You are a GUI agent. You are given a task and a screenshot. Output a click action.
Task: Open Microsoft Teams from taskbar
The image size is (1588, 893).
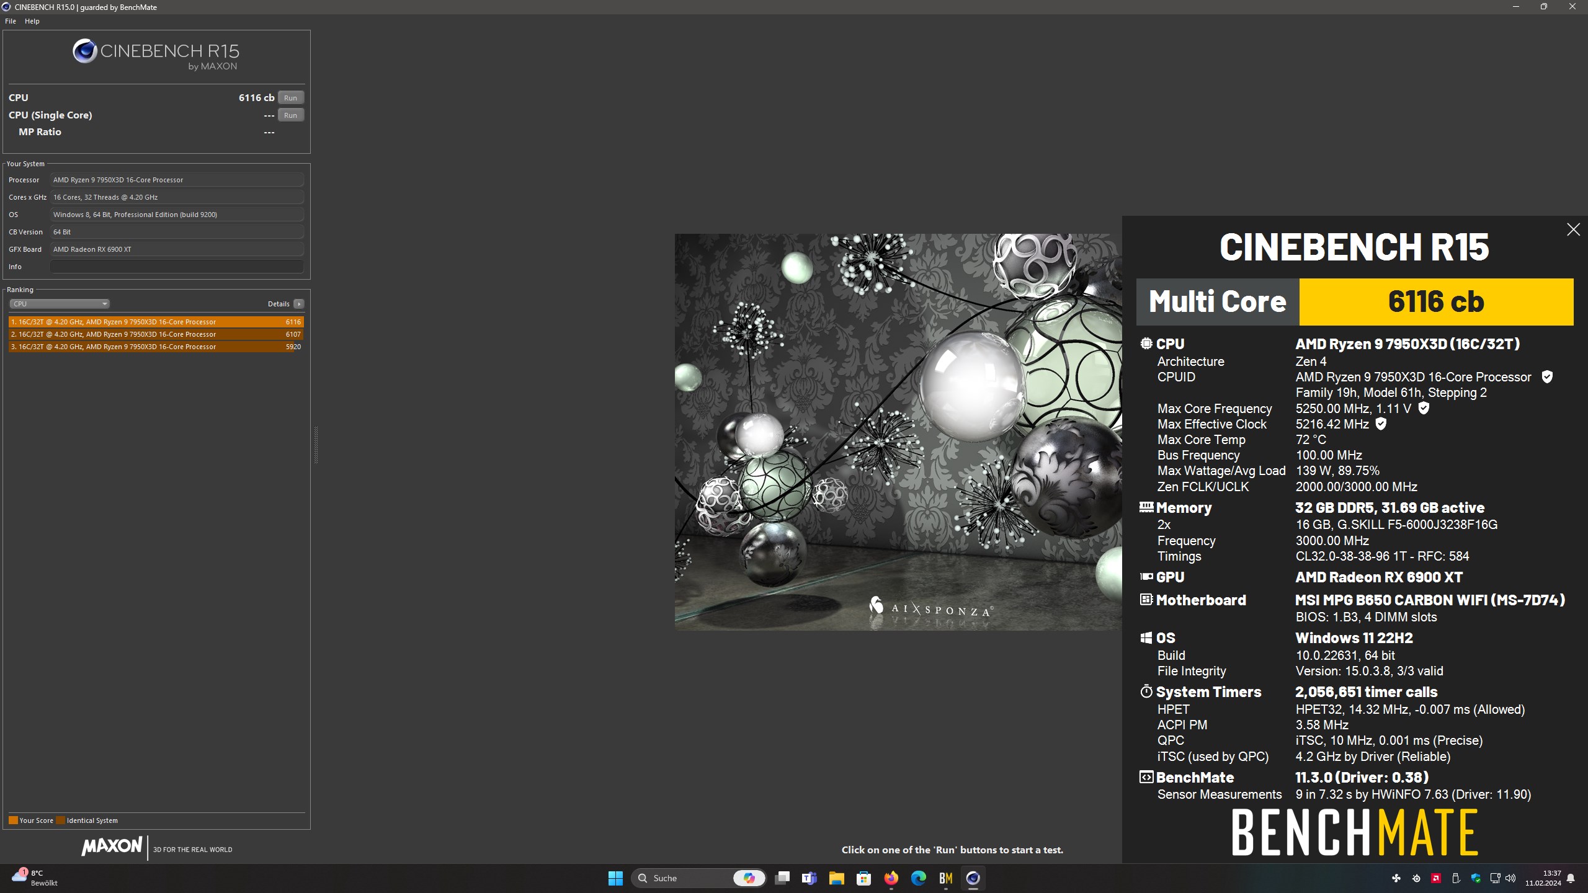810,878
